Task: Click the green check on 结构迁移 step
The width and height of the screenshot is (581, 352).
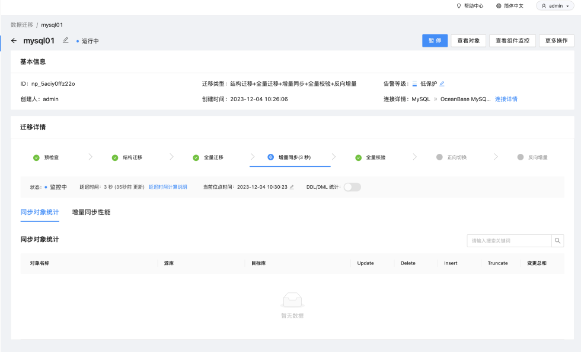Action: 115,158
